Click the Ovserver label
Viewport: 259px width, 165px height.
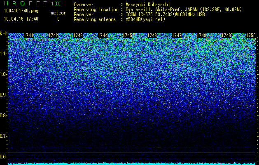pos(84,5)
